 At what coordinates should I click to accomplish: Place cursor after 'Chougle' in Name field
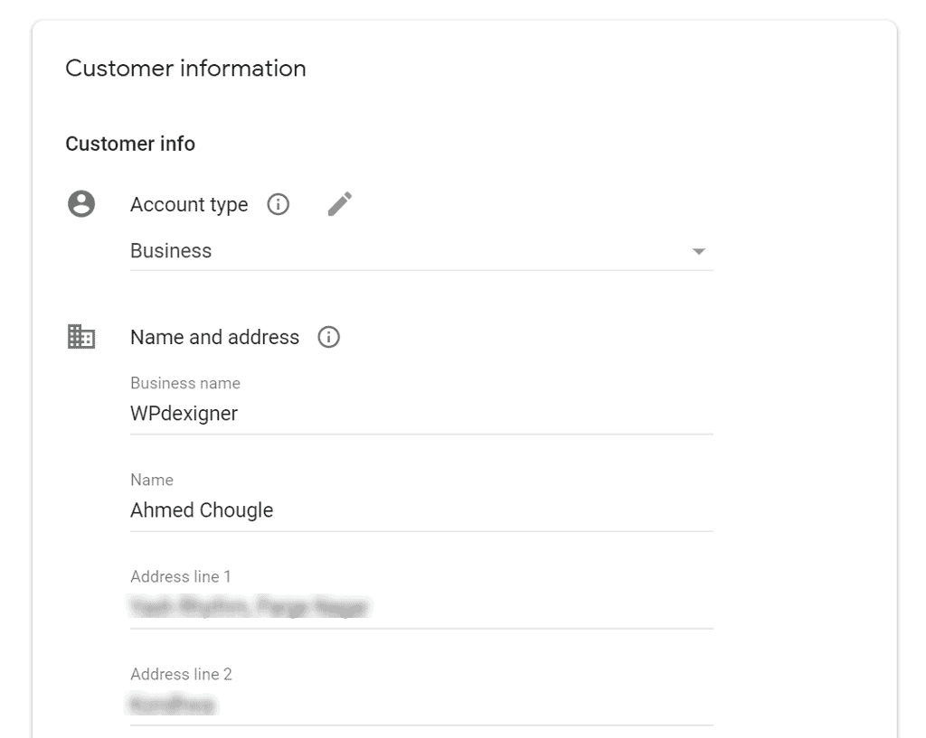coord(275,510)
